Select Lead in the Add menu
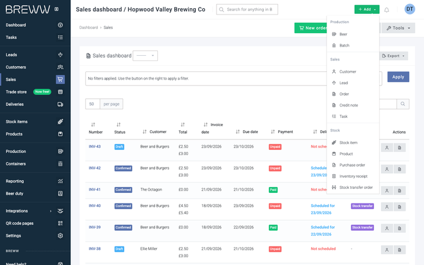The width and height of the screenshot is (424, 265). [x=353, y=83]
